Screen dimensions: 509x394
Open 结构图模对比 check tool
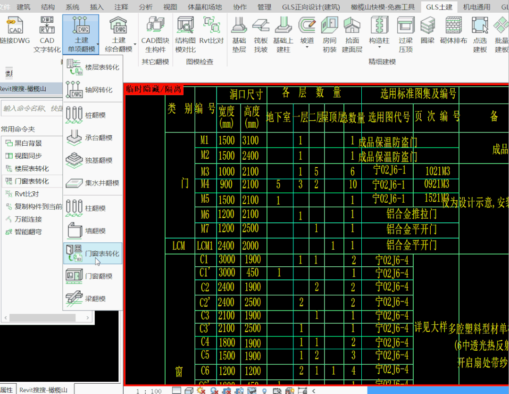pos(185,34)
